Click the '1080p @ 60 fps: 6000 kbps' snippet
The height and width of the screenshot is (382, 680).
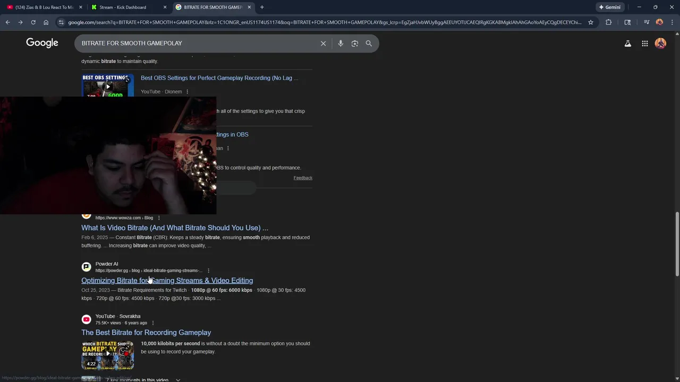pos(222,290)
